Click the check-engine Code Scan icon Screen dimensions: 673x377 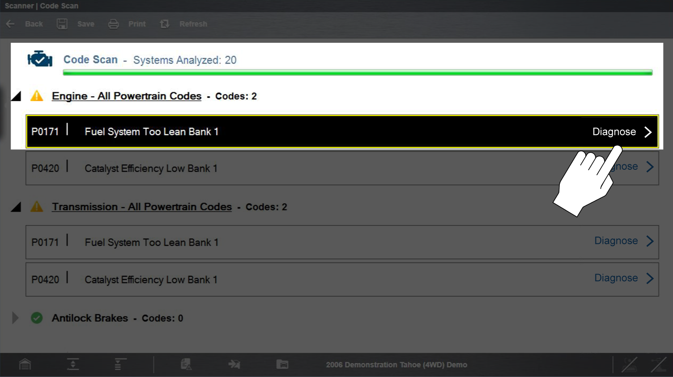tap(40, 59)
